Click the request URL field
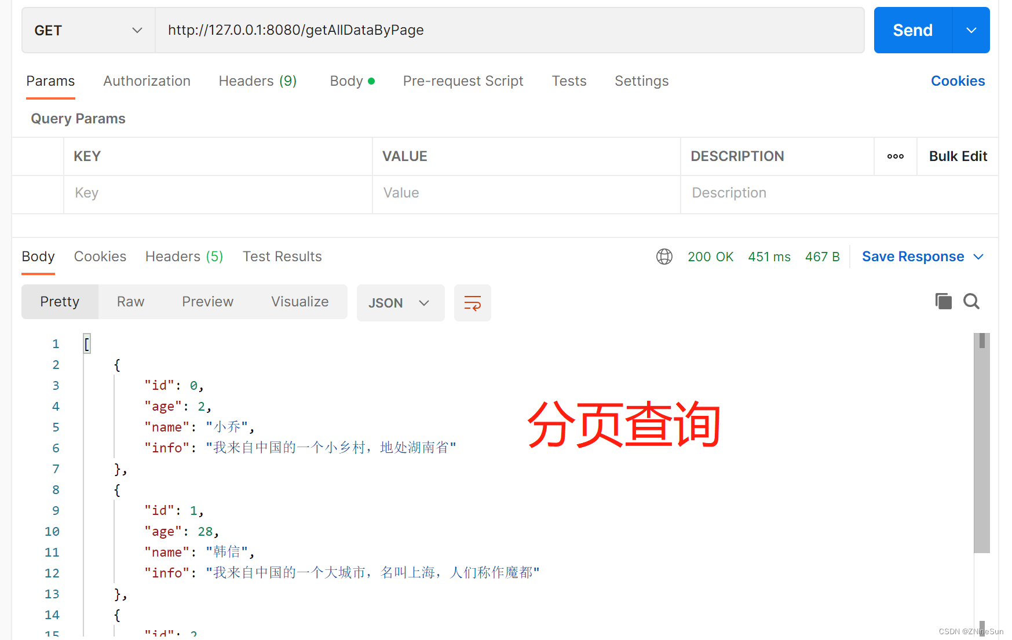The height and width of the screenshot is (640, 1012). click(510, 30)
